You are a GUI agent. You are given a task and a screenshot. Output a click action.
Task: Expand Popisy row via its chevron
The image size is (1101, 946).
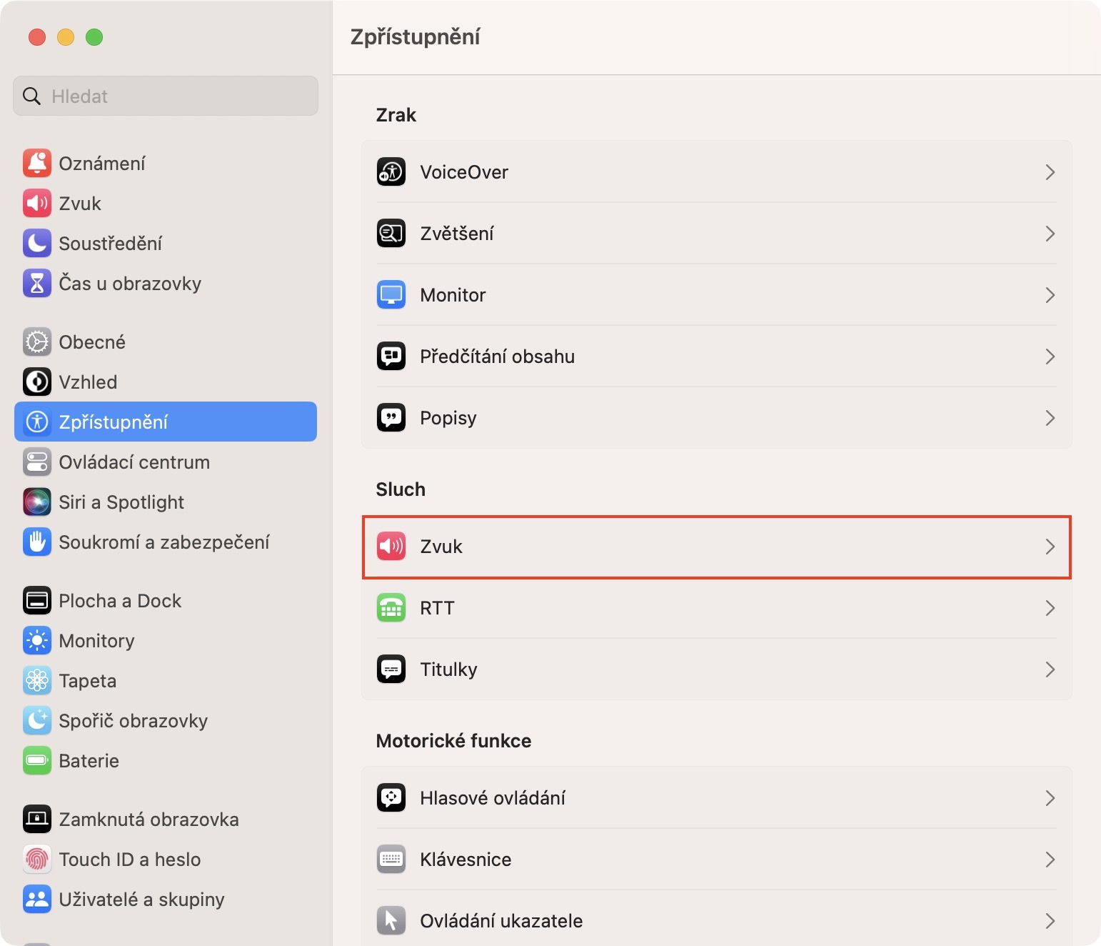pyautogui.click(x=1050, y=418)
